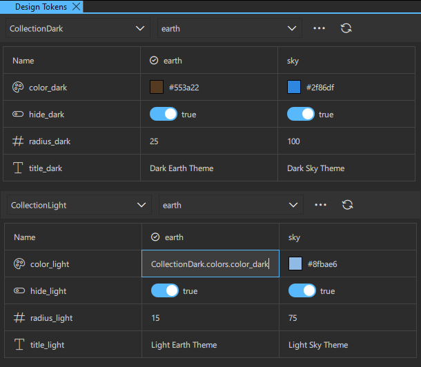Expand the CollectionDark collection dropdown
Image resolution: width=421 pixels, height=367 pixels.
[x=77, y=28]
